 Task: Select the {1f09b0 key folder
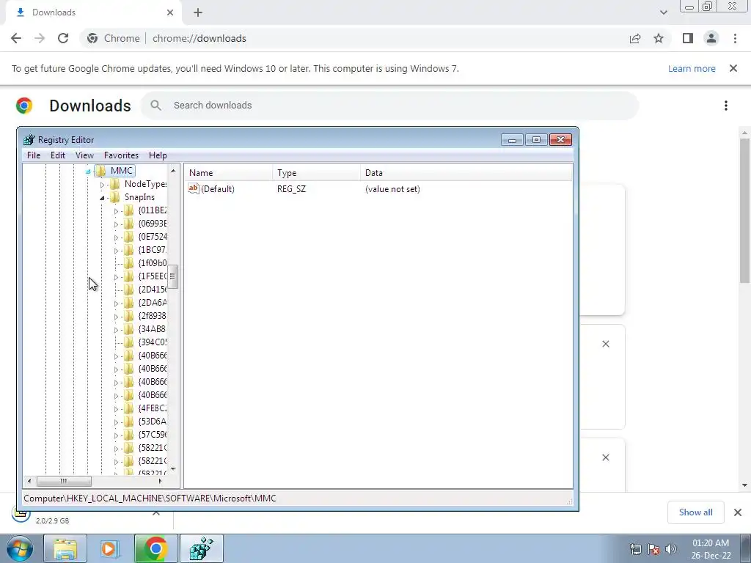coord(129,263)
